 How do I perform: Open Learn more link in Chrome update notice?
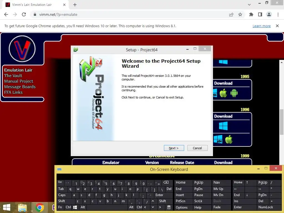click(262, 26)
